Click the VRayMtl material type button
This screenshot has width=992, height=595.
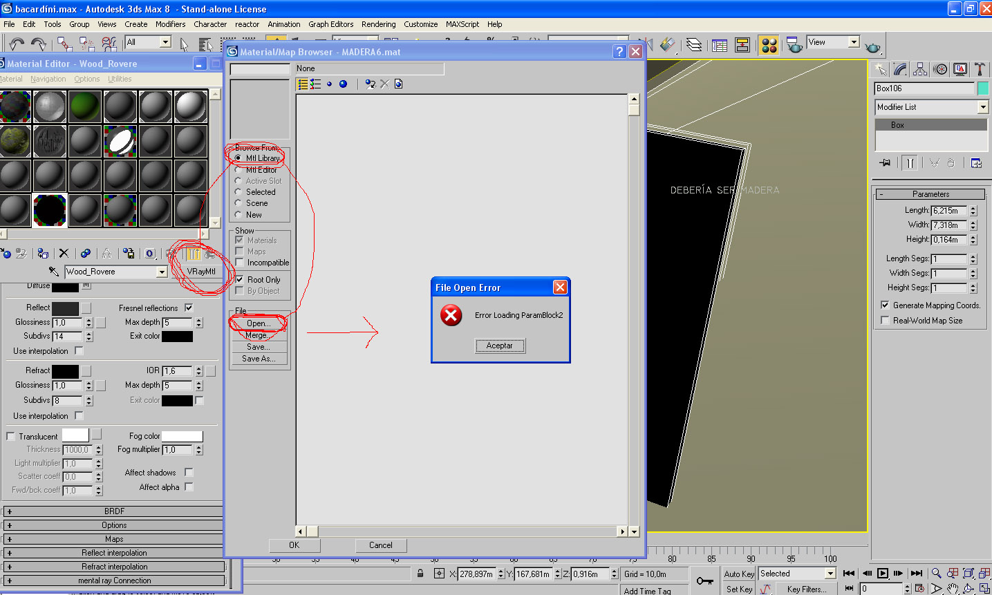tap(200, 272)
